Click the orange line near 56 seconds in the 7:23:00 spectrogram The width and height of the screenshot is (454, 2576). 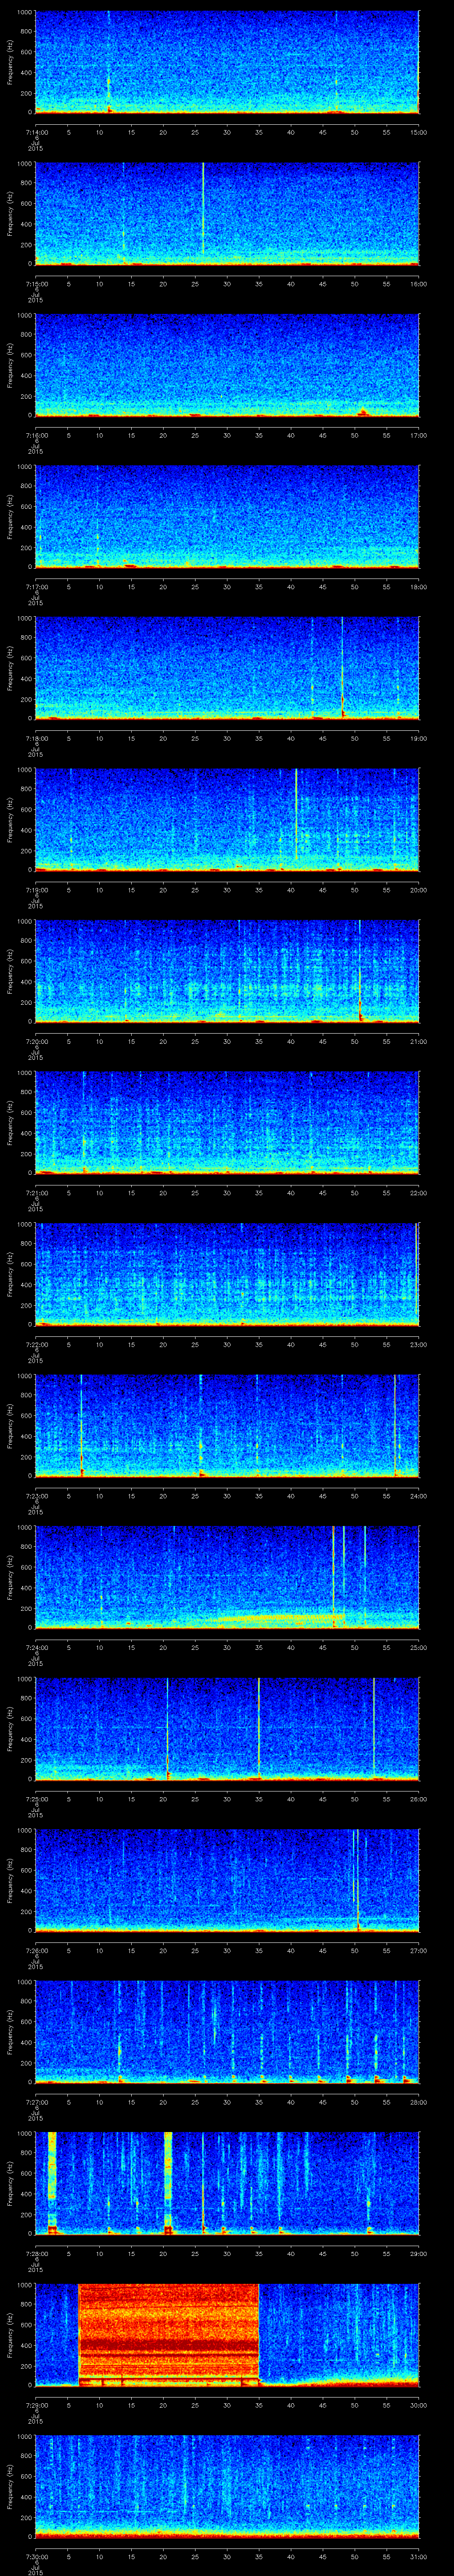tap(395, 1425)
